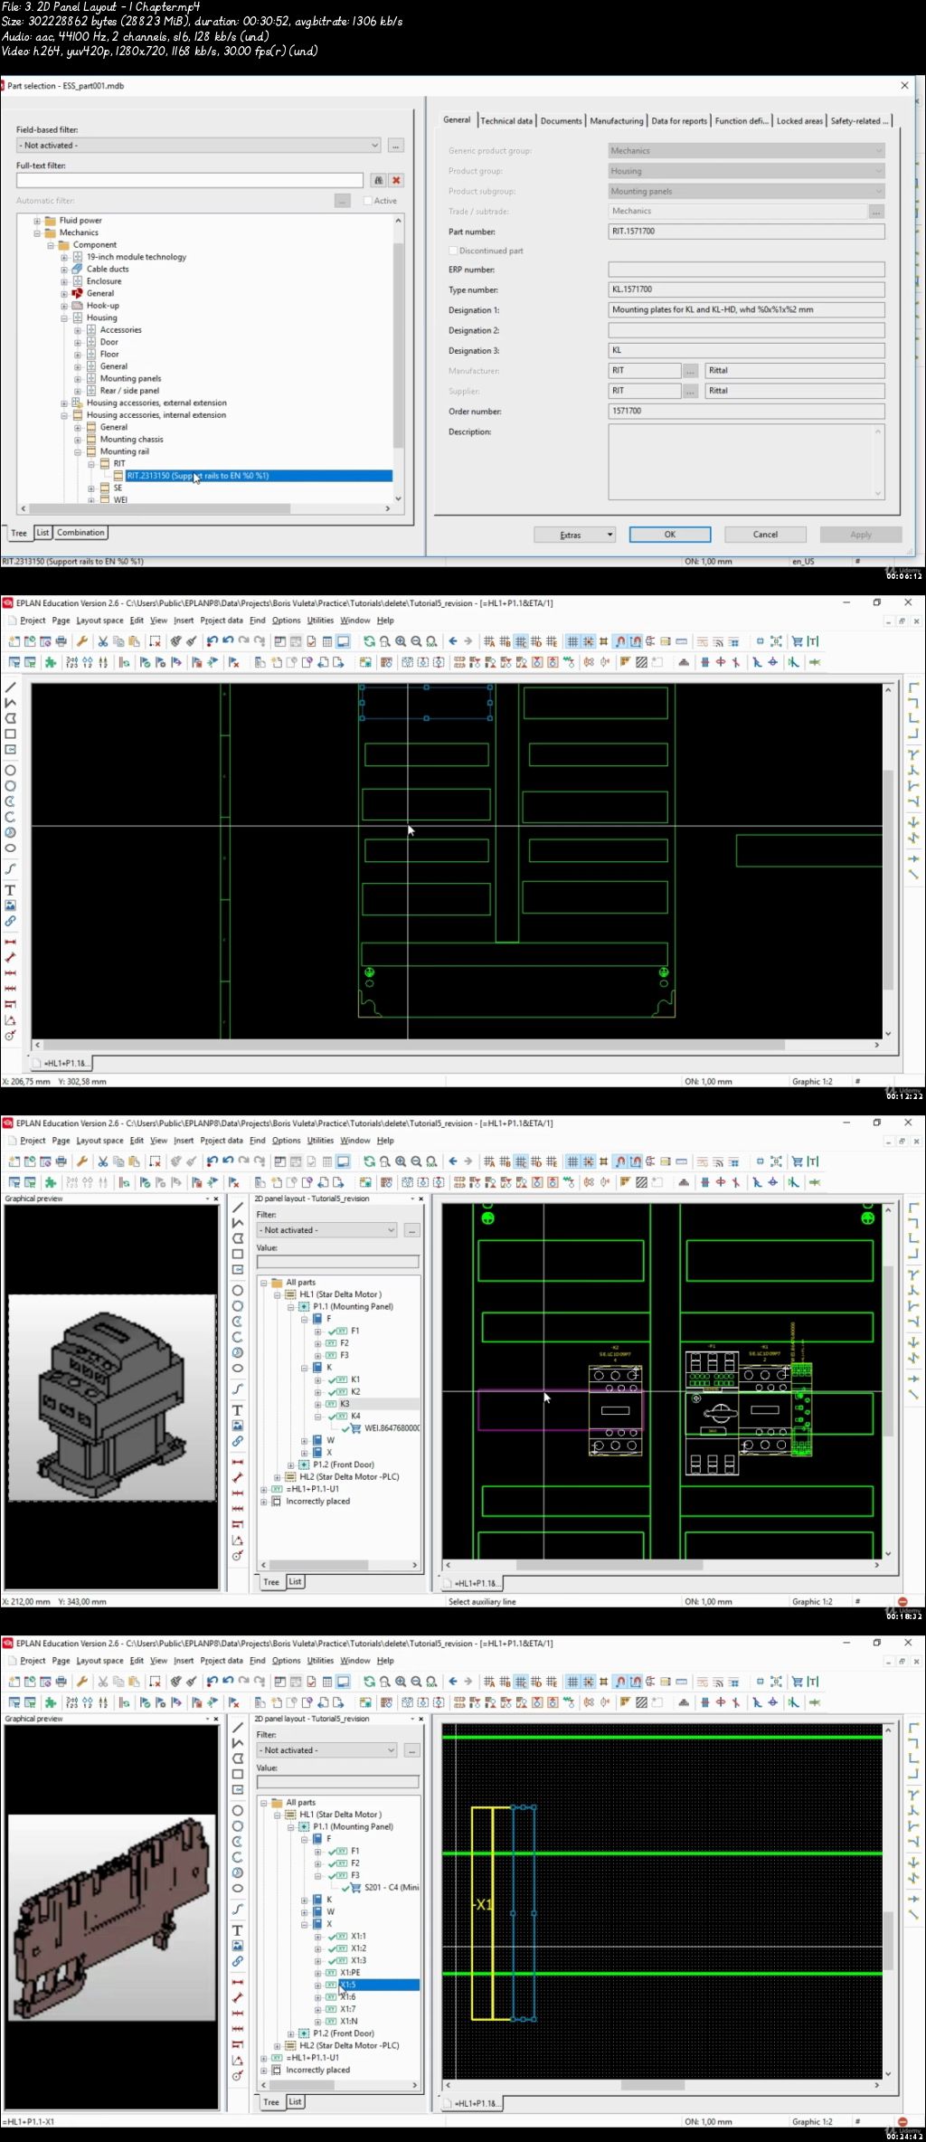This screenshot has width=926, height=2142.
Task: Collapse the Housing tree node
Action: (64, 318)
